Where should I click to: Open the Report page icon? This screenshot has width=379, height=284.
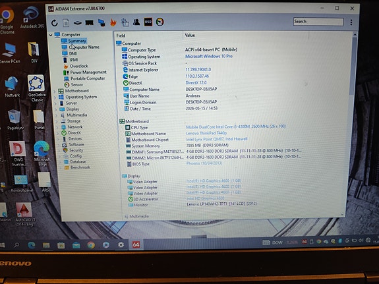click(66, 22)
